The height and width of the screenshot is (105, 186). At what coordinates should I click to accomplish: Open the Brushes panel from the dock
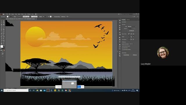[120, 27]
